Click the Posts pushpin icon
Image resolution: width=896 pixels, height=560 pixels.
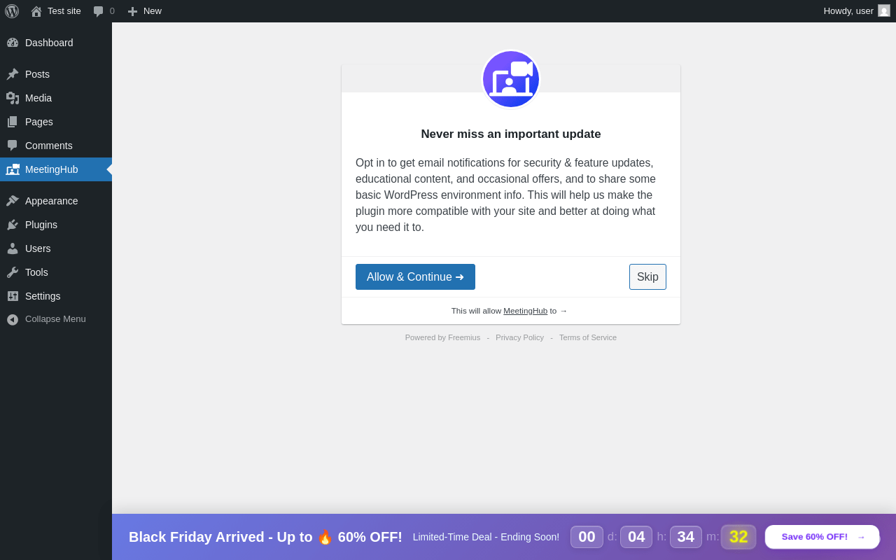[13, 74]
